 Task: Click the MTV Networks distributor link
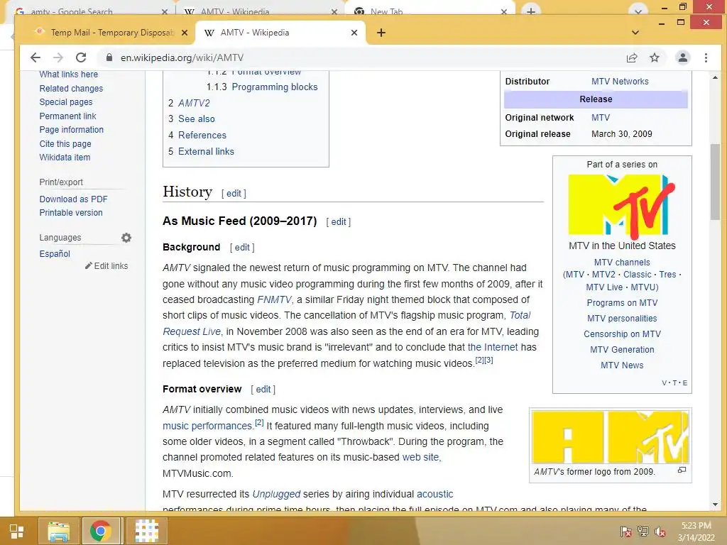(620, 81)
